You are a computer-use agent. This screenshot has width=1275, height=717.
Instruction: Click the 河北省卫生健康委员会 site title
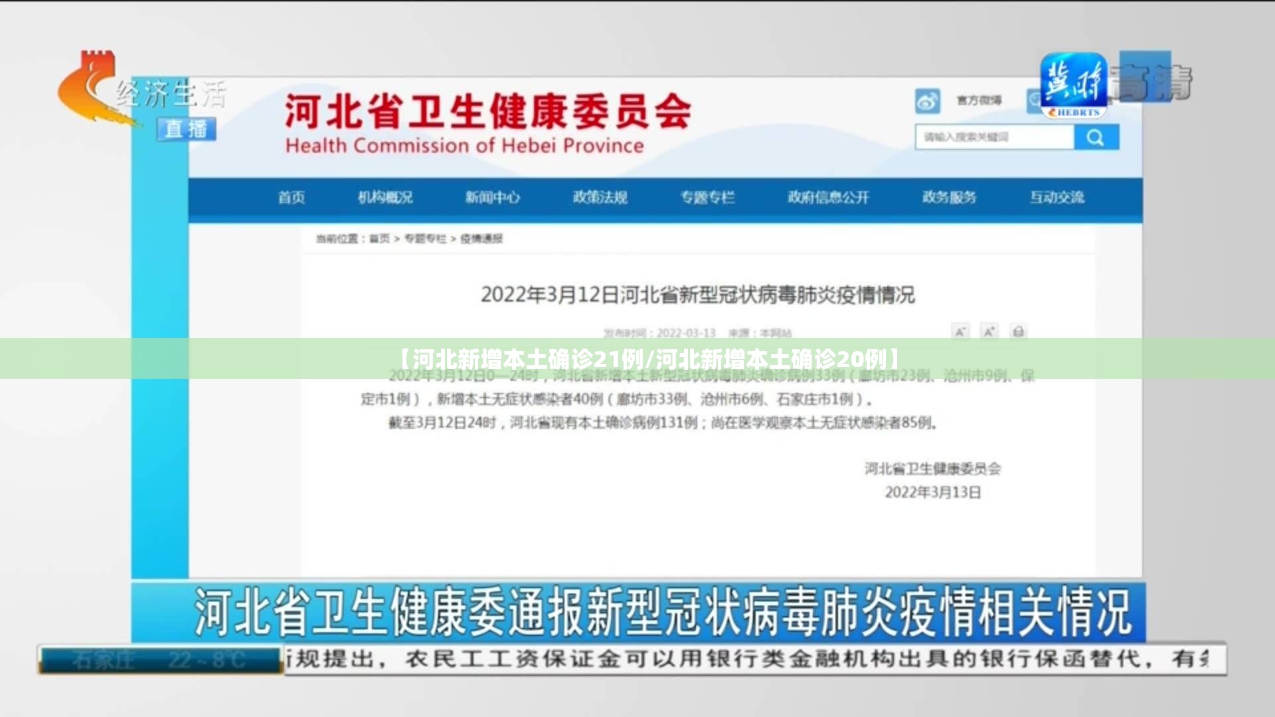(x=488, y=111)
